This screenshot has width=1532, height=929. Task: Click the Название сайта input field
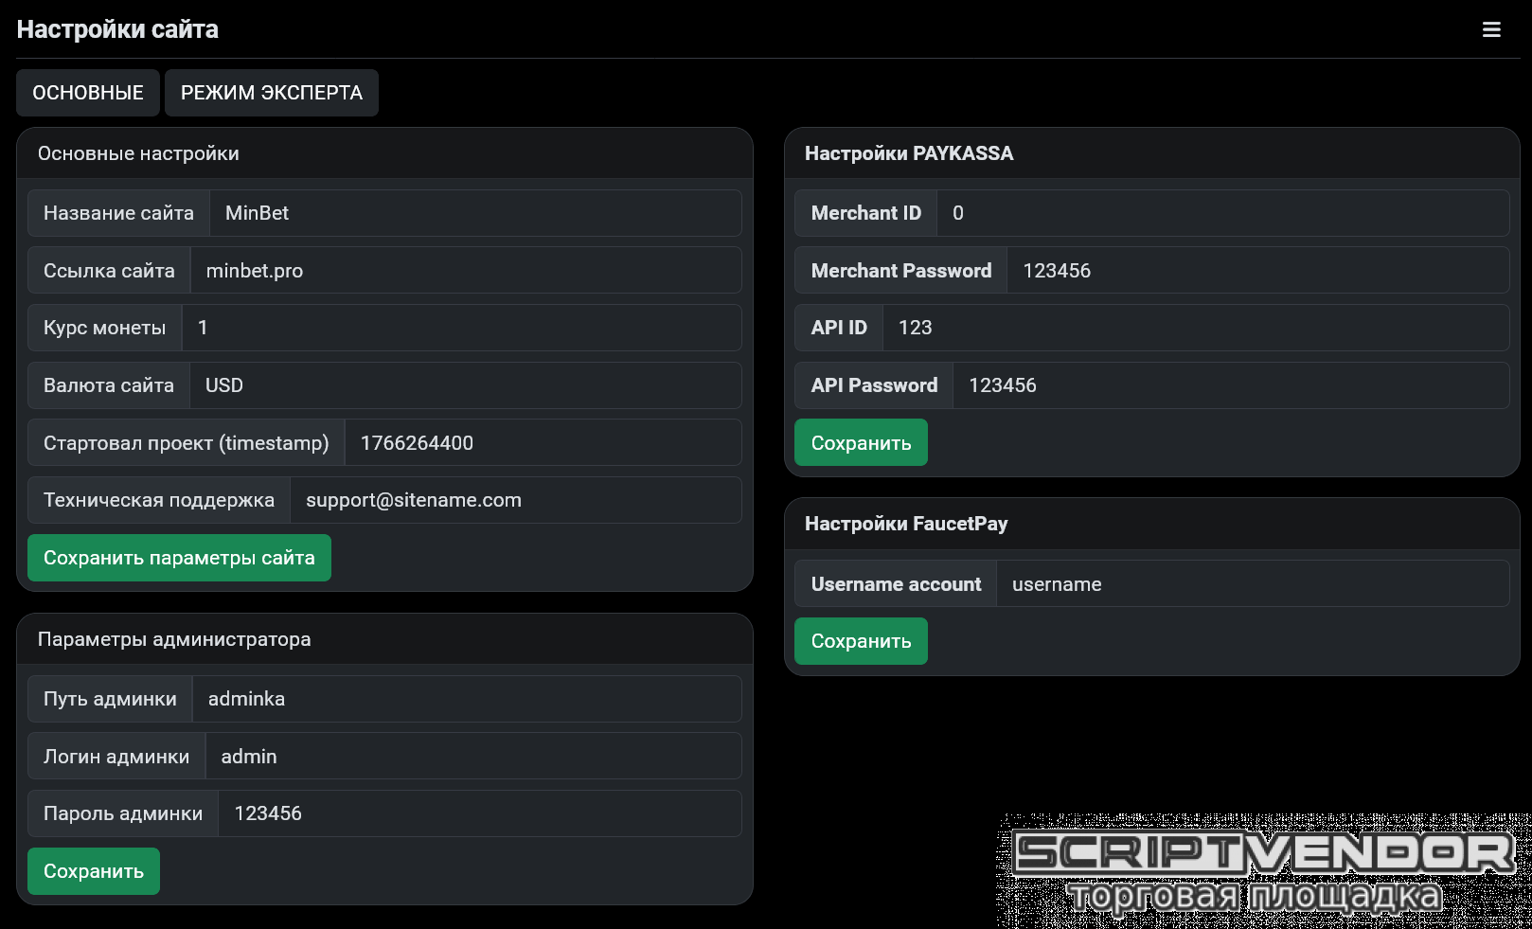click(x=474, y=213)
